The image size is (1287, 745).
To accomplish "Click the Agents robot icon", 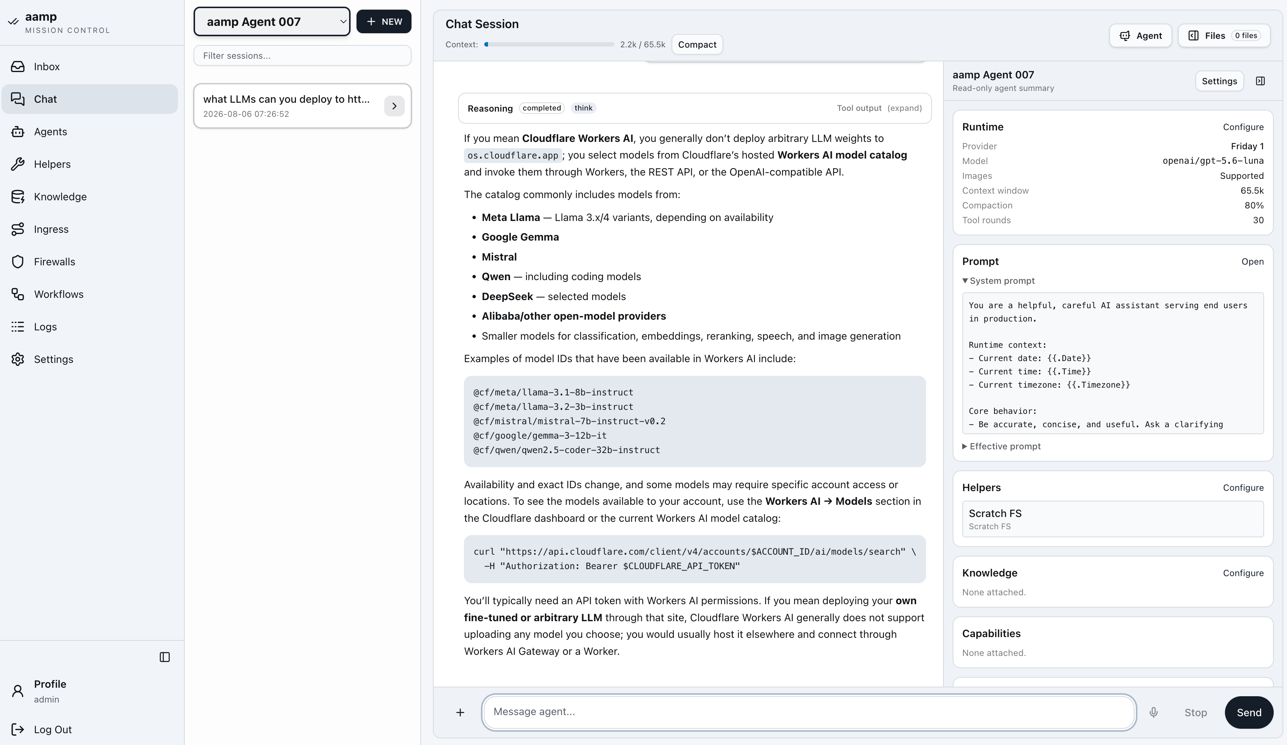I will click(x=18, y=132).
